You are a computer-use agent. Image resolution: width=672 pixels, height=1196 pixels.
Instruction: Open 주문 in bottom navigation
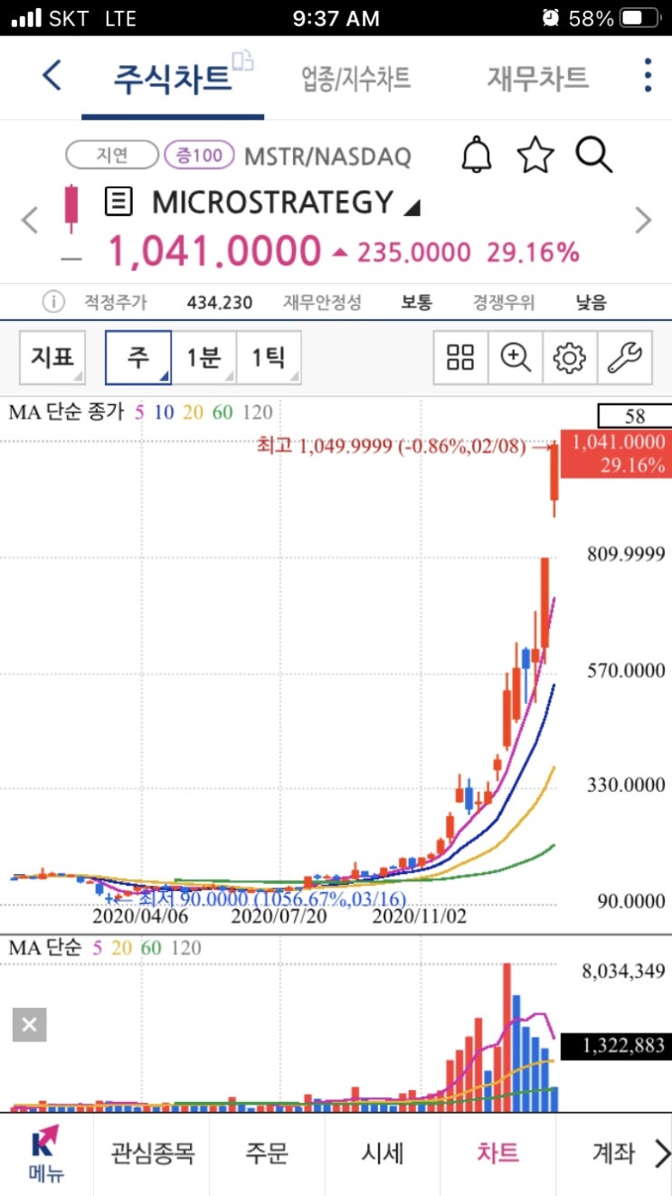pos(267,1154)
